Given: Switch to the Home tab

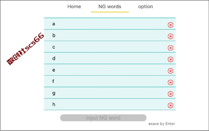Looking at the screenshot, I should click(74, 7).
